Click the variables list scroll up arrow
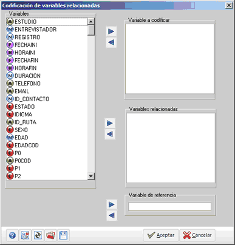Image resolution: width=235 pixels, height=245 pixels. click(x=91, y=21)
